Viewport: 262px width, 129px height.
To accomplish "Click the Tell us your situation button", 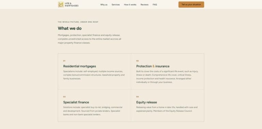I will point(191,4).
